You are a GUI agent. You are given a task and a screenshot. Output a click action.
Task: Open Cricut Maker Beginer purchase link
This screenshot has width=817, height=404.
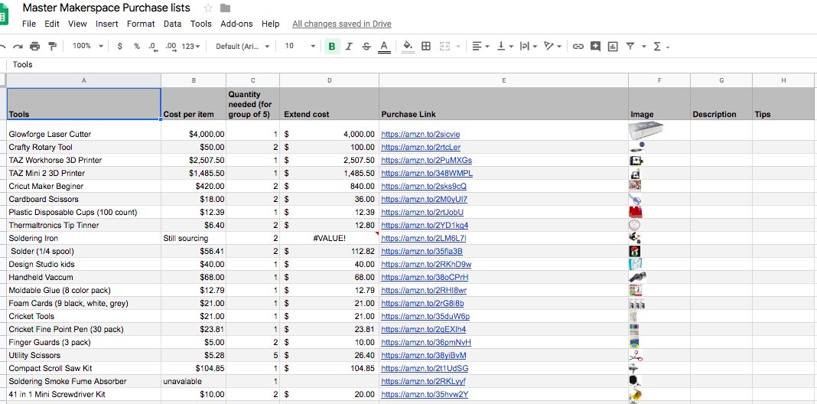(424, 186)
